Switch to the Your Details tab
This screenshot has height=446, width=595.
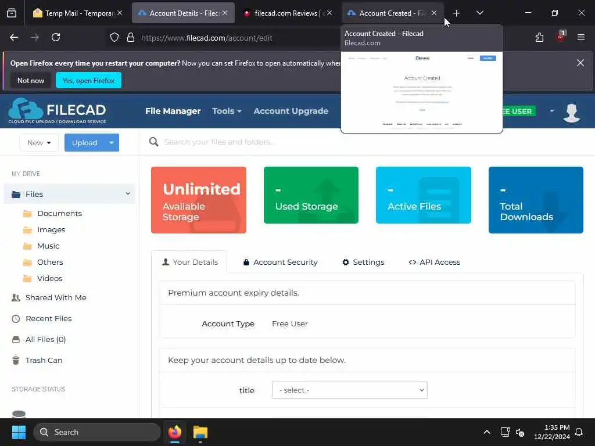click(x=190, y=262)
